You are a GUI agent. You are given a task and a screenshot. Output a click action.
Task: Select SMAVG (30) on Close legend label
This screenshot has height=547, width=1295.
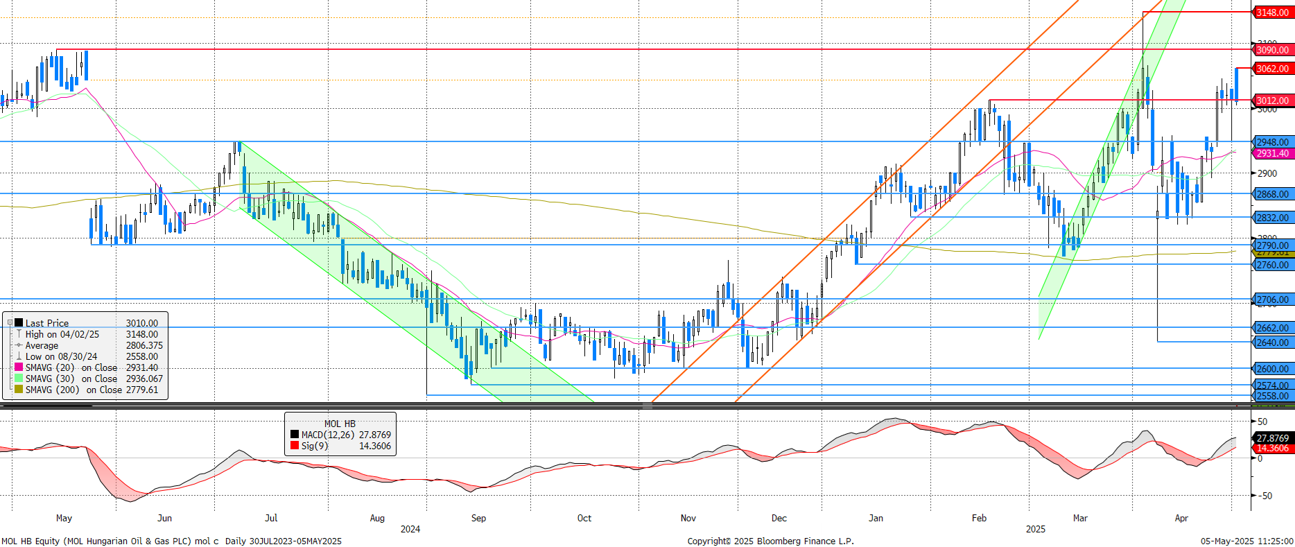tap(71, 379)
